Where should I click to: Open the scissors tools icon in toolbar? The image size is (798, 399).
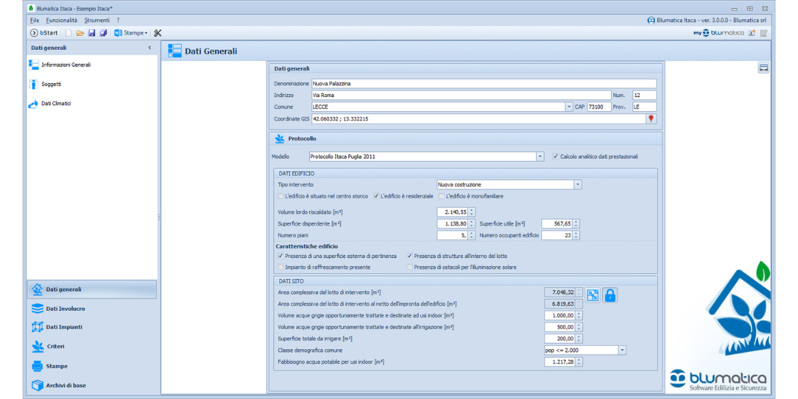click(158, 33)
